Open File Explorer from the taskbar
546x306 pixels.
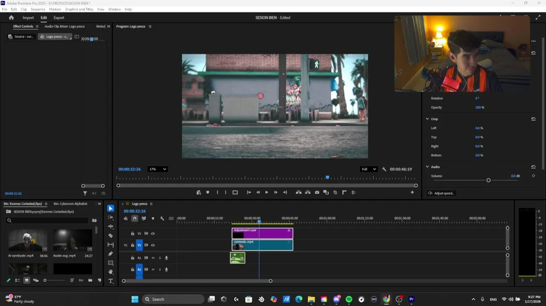311,299
